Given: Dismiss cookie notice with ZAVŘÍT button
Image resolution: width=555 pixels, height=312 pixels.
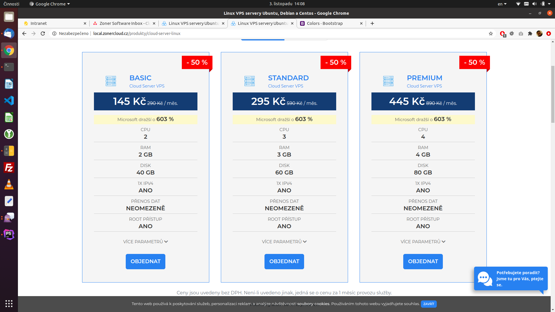Looking at the screenshot, I should [x=429, y=304].
